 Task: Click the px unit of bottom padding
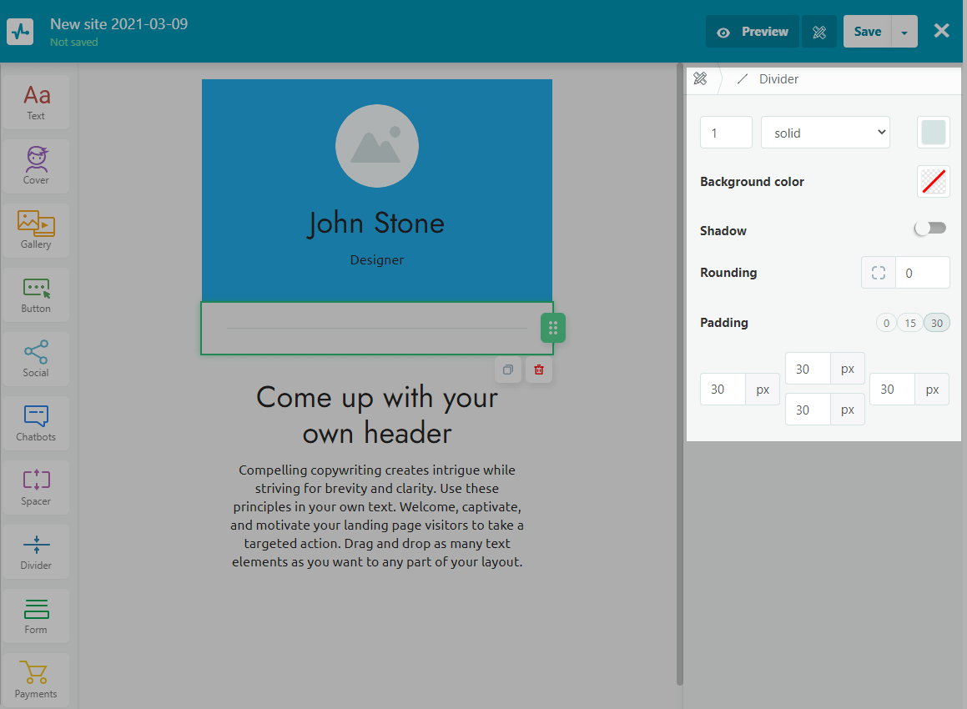(x=848, y=410)
